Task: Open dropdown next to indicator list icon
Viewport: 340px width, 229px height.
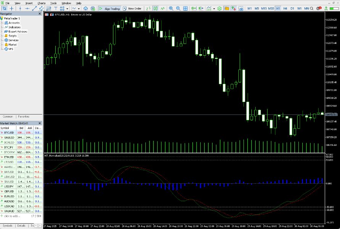Action: [214, 9]
